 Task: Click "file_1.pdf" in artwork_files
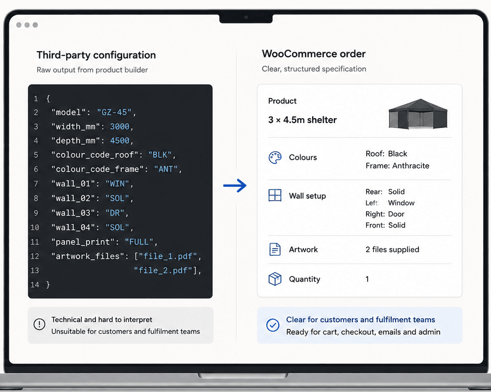tap(168, 256)
